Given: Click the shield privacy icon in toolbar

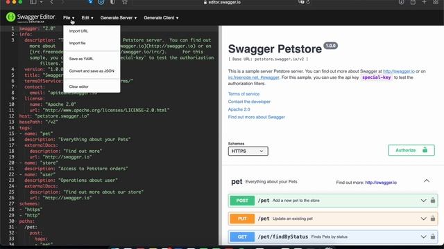Looking at the screenshot, I should point(101,2).
